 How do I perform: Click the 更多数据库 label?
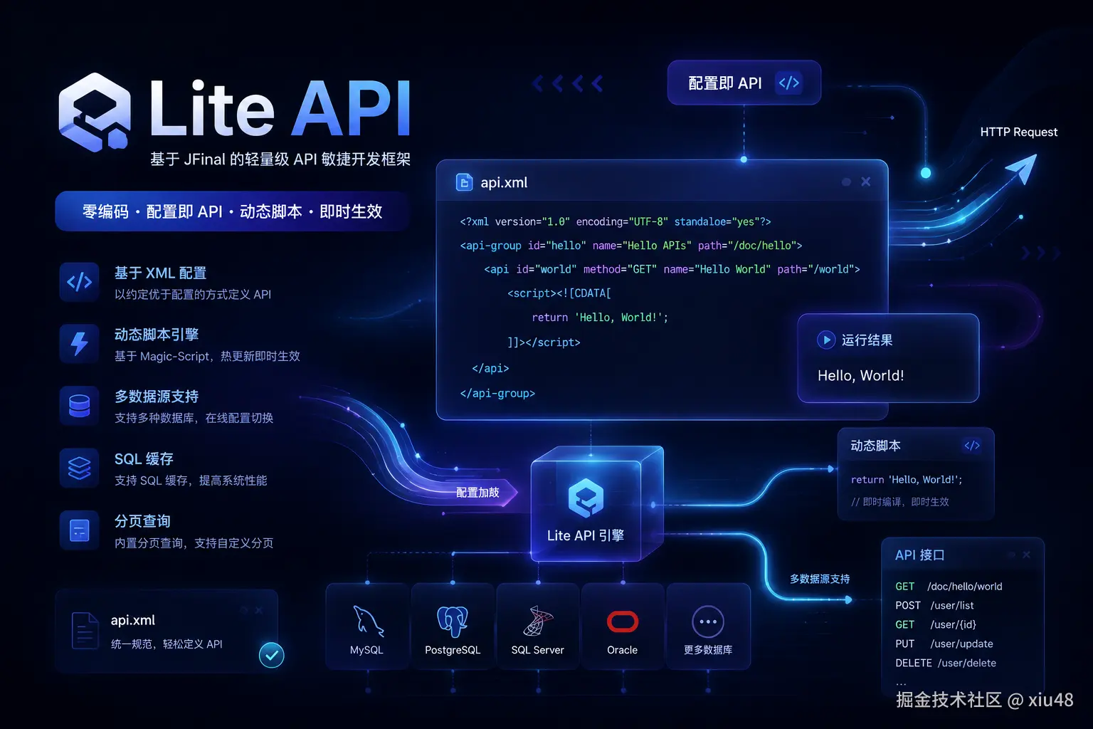(x=708, y=650)
